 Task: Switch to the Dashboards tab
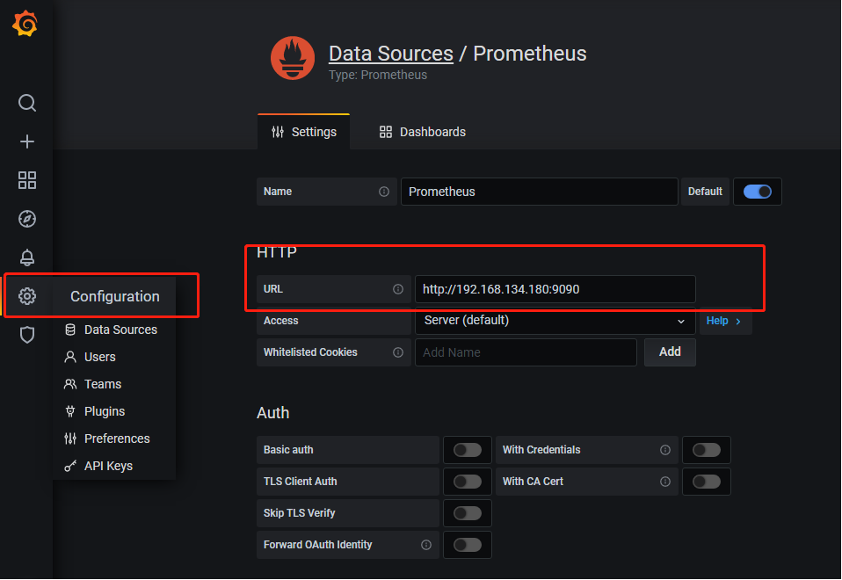pyautogui.click(x=423, y=132)
